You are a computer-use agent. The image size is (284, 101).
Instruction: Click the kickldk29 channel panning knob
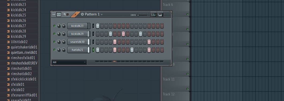tap(59, 34)
